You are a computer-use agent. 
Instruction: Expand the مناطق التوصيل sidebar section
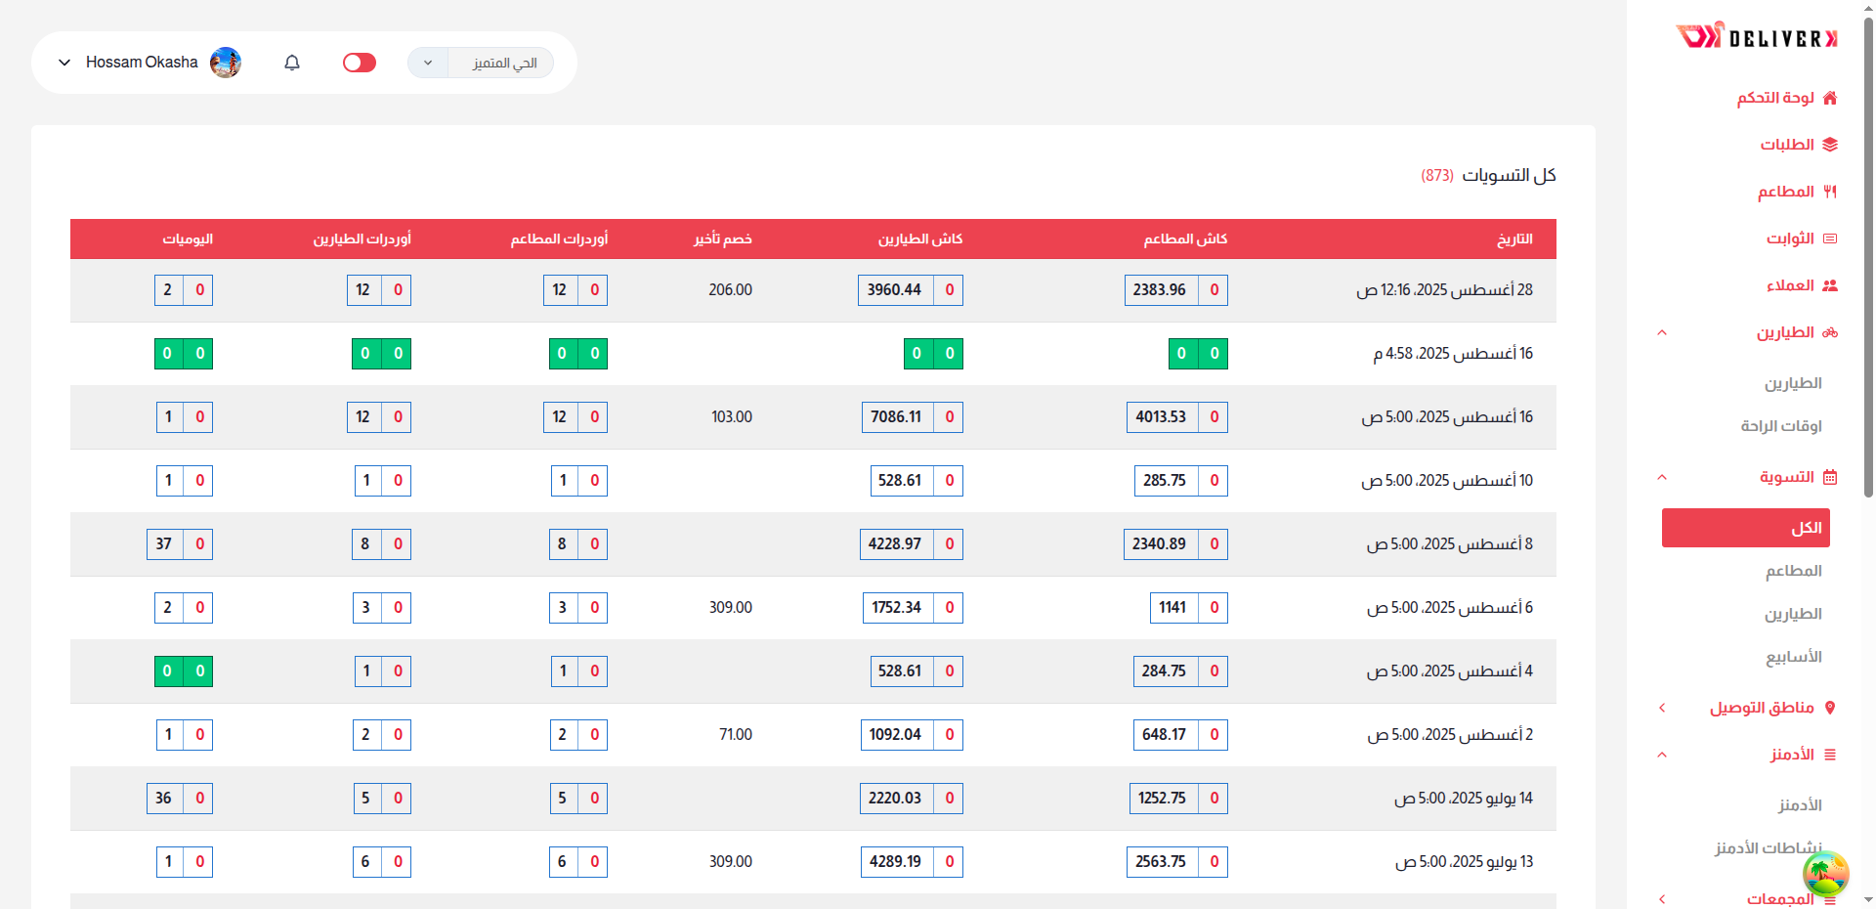(1662, 708)
